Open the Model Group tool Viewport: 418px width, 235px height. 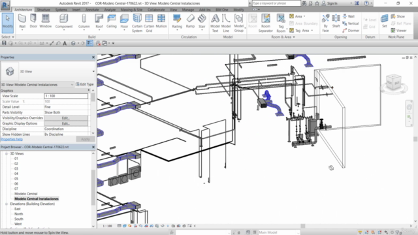pyautogui.click(x=238, y=23)
